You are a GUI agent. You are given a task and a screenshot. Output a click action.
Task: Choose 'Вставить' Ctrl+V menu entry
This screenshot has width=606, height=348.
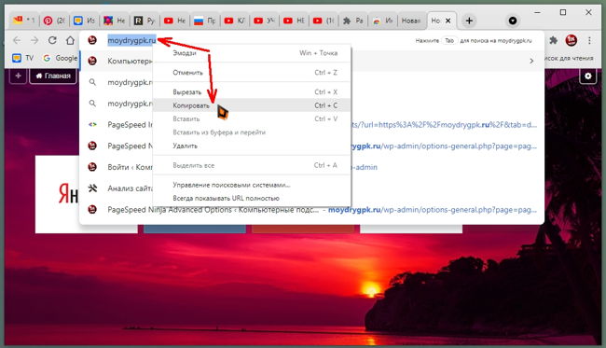[252, 118]
